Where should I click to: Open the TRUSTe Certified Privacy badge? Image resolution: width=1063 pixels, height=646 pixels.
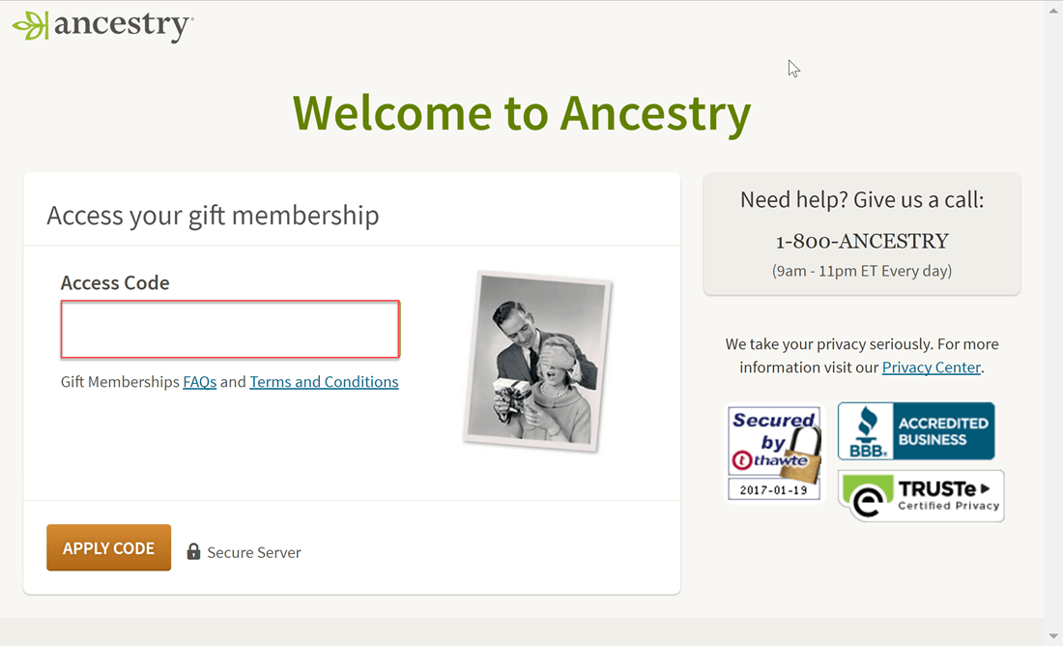click(x=921, y=496)
